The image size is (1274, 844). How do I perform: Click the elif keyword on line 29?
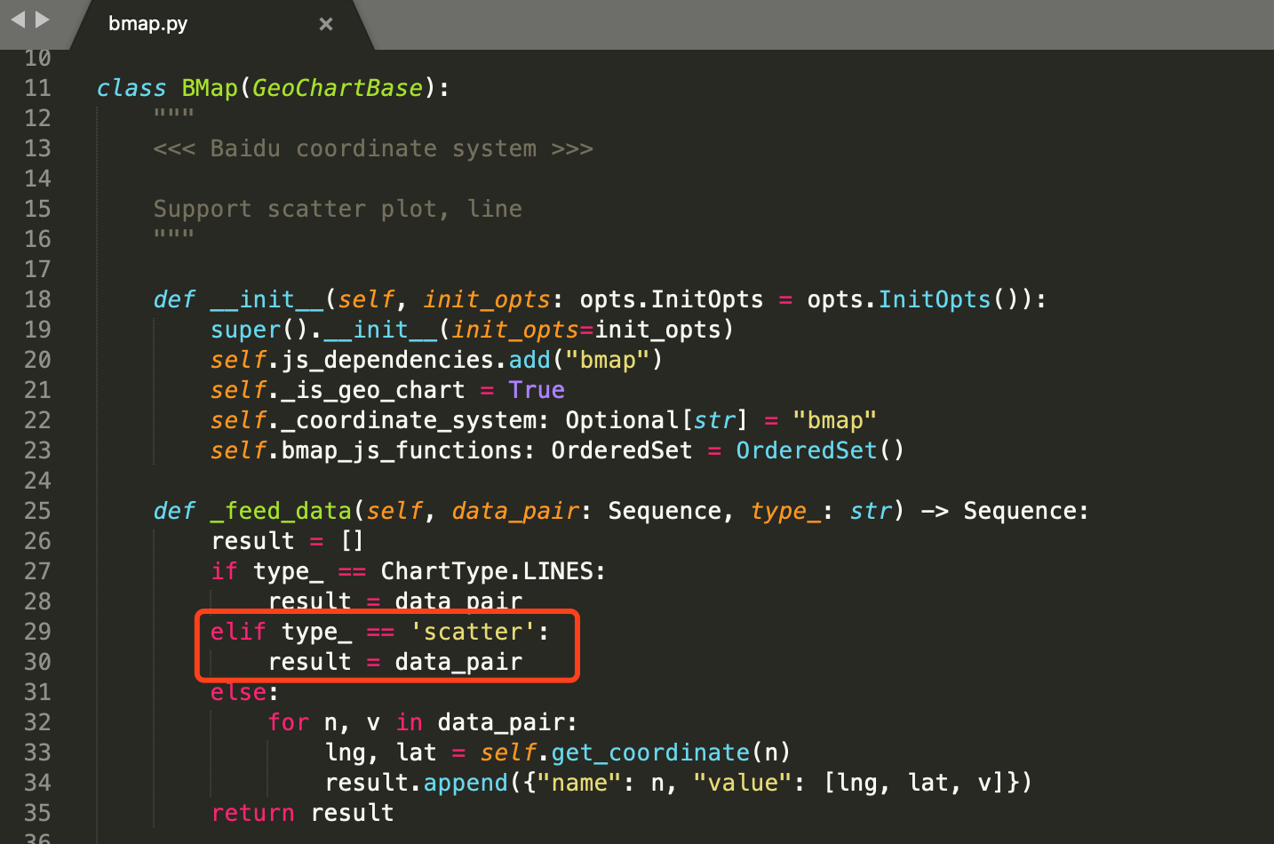tap(238, 632)
